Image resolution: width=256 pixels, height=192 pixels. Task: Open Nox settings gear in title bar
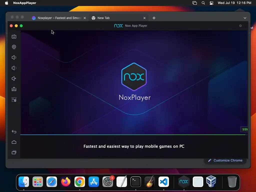tap(240, 26)
